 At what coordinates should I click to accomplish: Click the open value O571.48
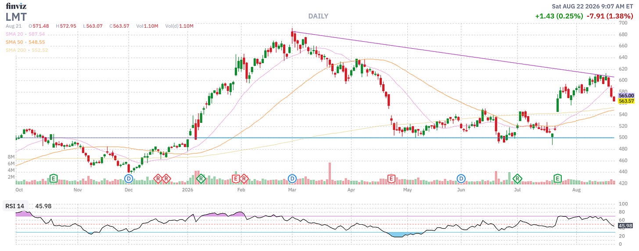(x=39, y=26)
